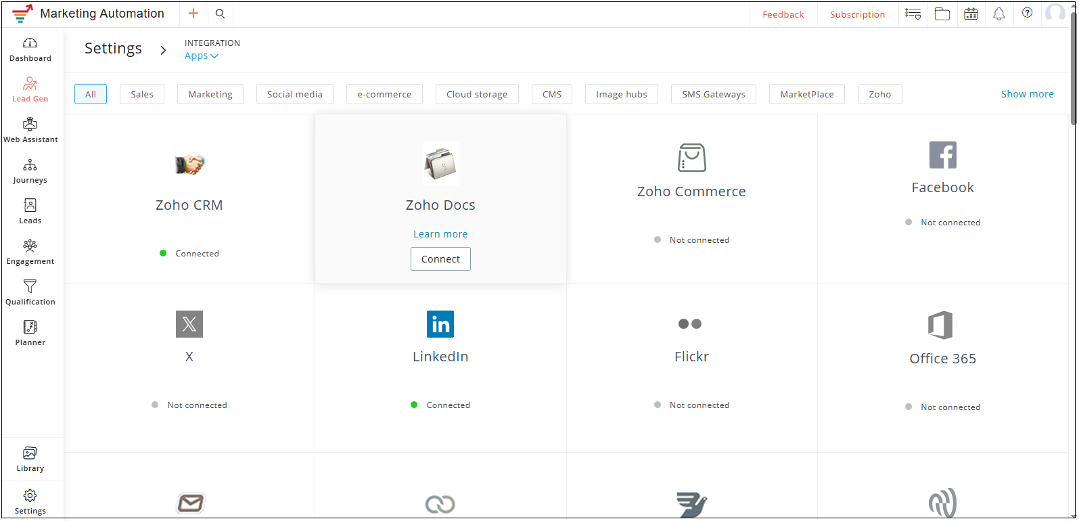The width and height of the screenshot is (1079, 521).
Task: Open the Planner in sidebar
Action: (30, 334)
